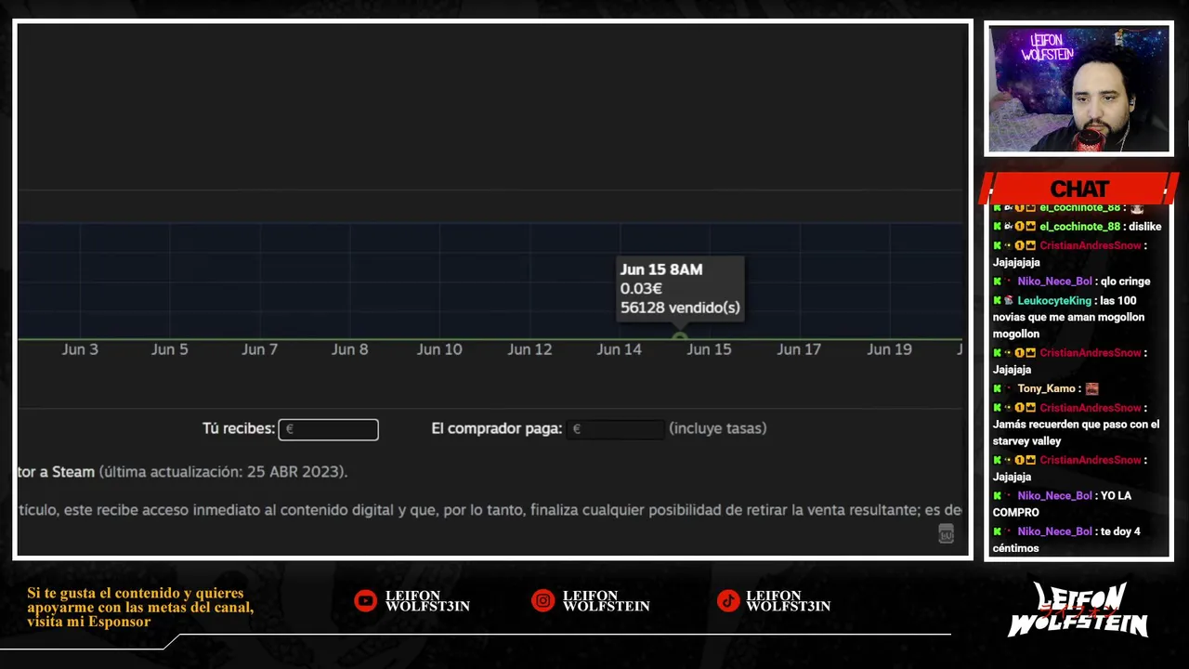The image size is (1189, 669).
Task: Click the 'Jun 15 8AM' tooltip heading
Action: [661, 269]
